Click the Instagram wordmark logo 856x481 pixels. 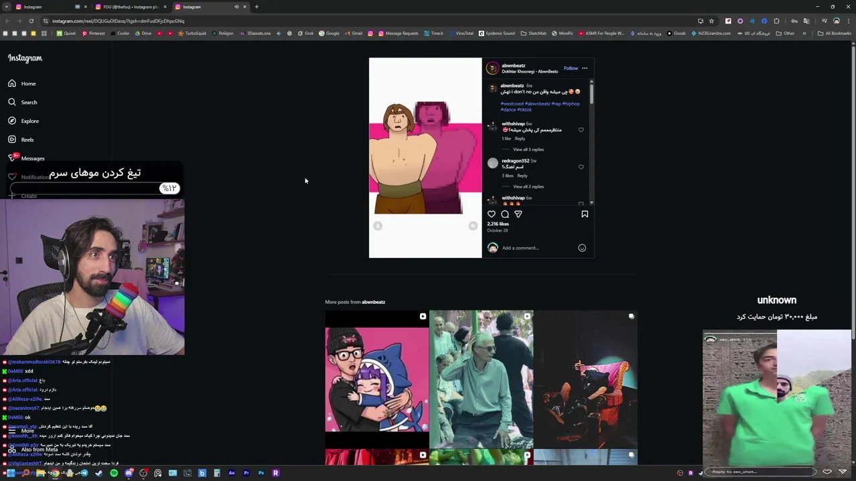25,58
